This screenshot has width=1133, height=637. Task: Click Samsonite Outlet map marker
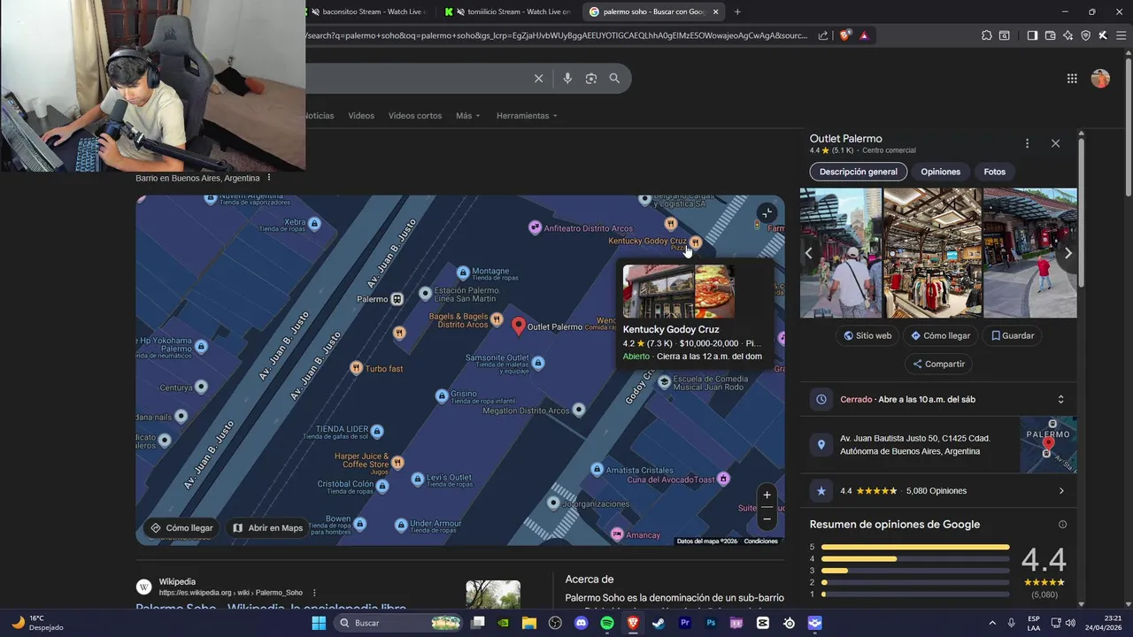click(537, 364)
